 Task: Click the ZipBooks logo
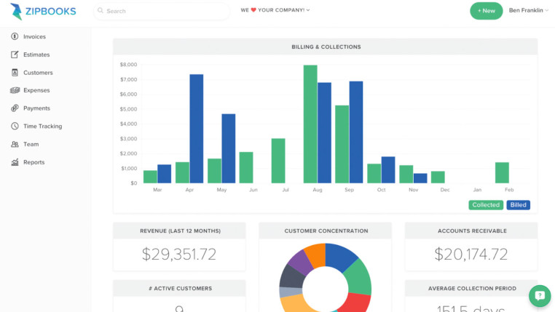pyautogui.click(x=43, y=11)
